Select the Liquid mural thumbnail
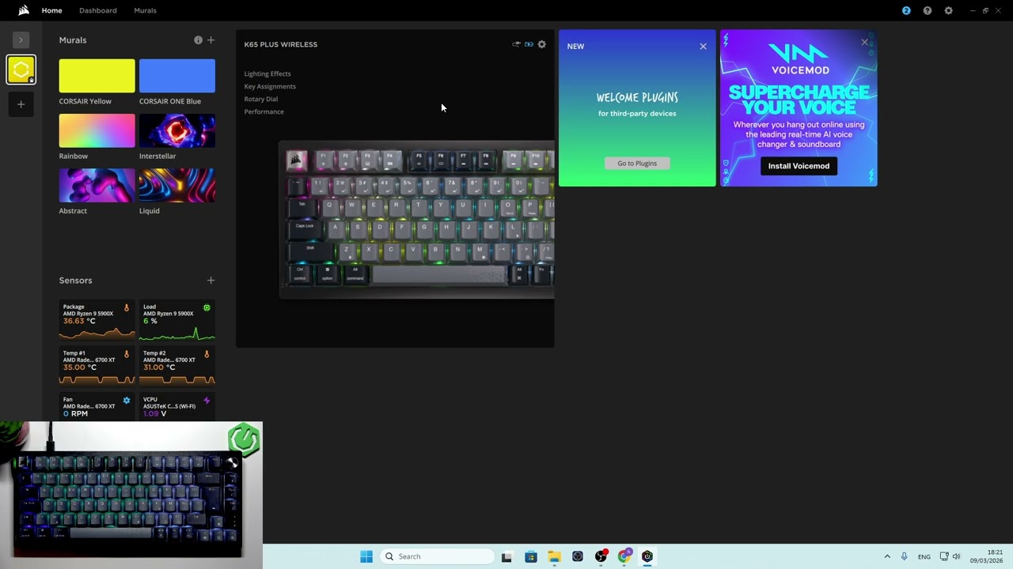Viewport: 1013px width, 569px height. pos(177,185)
